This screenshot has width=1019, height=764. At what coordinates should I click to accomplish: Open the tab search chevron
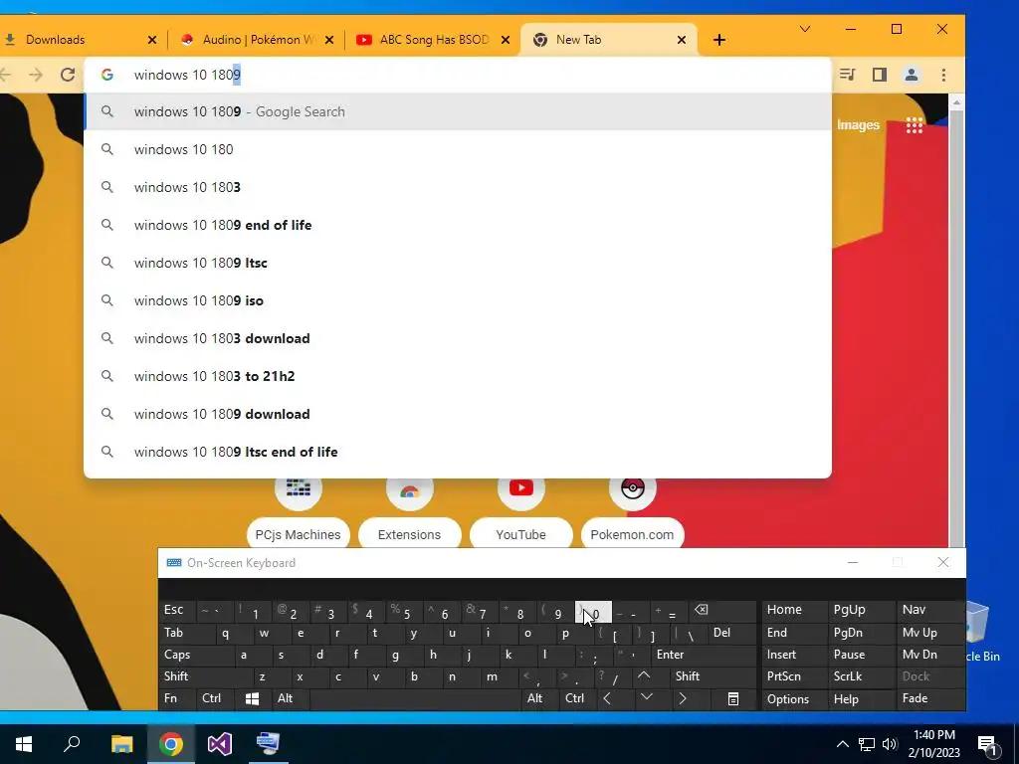click(x=804, y=29)
